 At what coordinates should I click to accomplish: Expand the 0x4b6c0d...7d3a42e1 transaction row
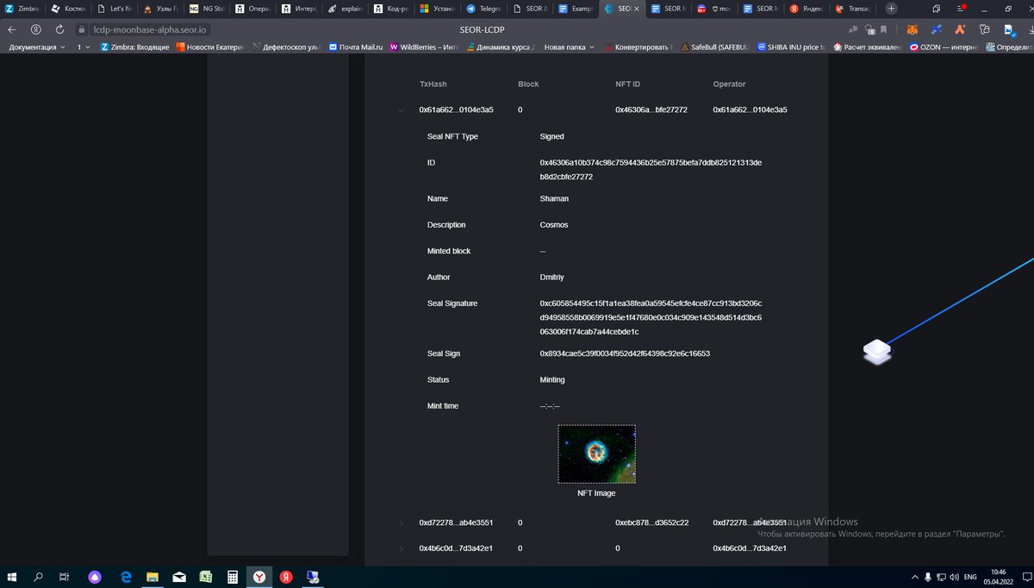coord(402,548)
